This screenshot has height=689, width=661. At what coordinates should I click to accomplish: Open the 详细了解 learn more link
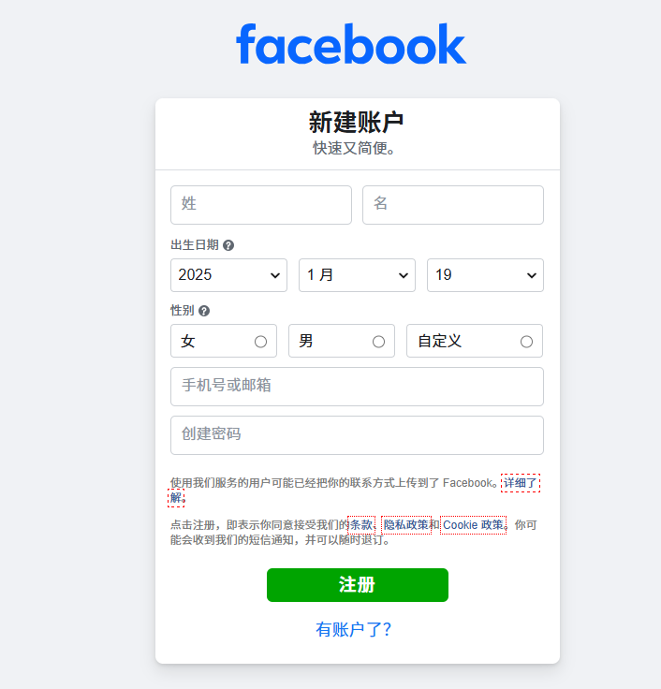[521, 483]
